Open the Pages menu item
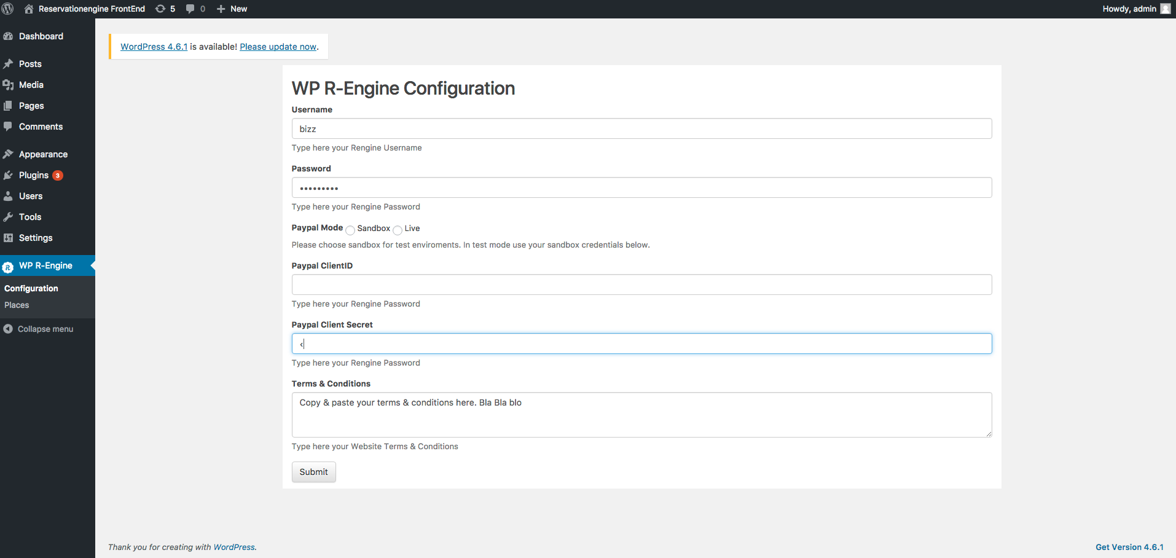This screenshot has width=1176, height=558. click(31, 106)
